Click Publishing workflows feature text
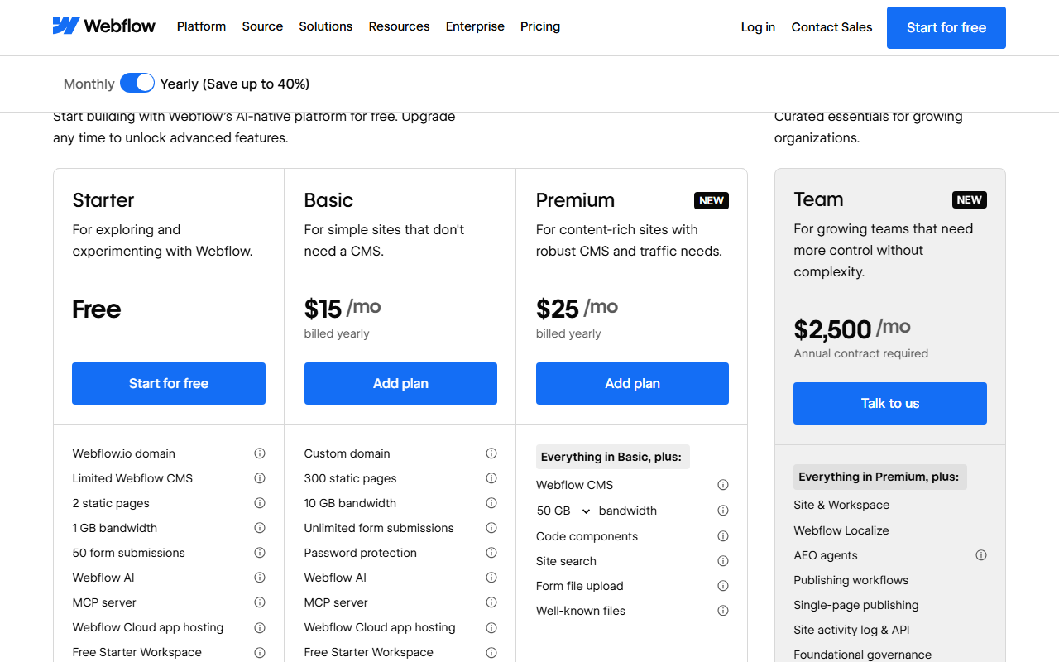 (851, 580)
